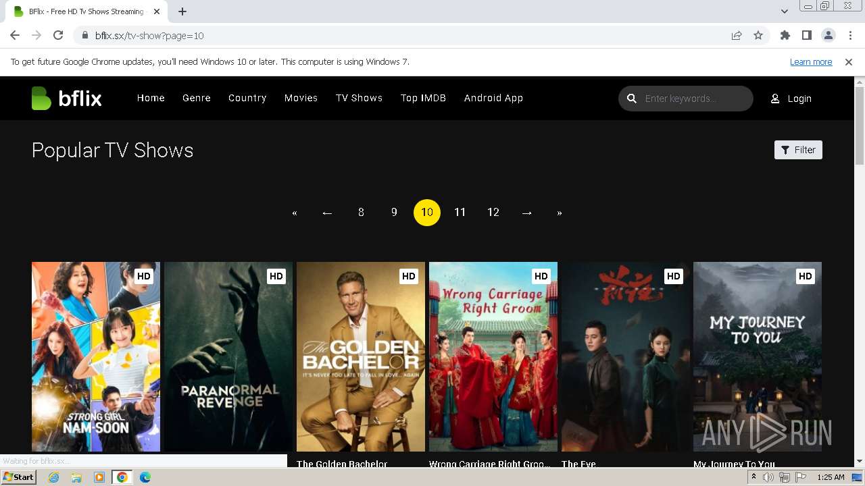This screenshot has width=865, height=486.
Task: Click the My Journey To You title
Action: point(734,464)
